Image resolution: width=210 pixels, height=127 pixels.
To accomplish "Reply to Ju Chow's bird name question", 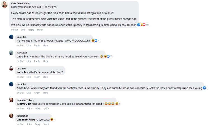I will pos(37,77).
